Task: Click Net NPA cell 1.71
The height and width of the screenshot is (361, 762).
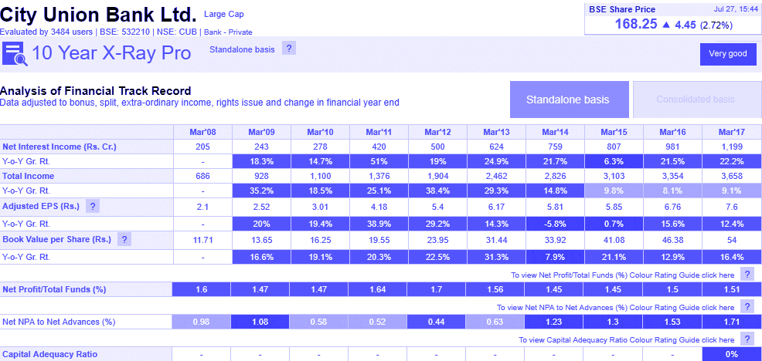Action: pos(731,322)
